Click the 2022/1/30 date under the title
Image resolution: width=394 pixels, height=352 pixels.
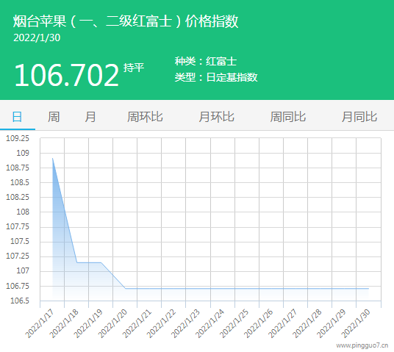coord(37,38)
